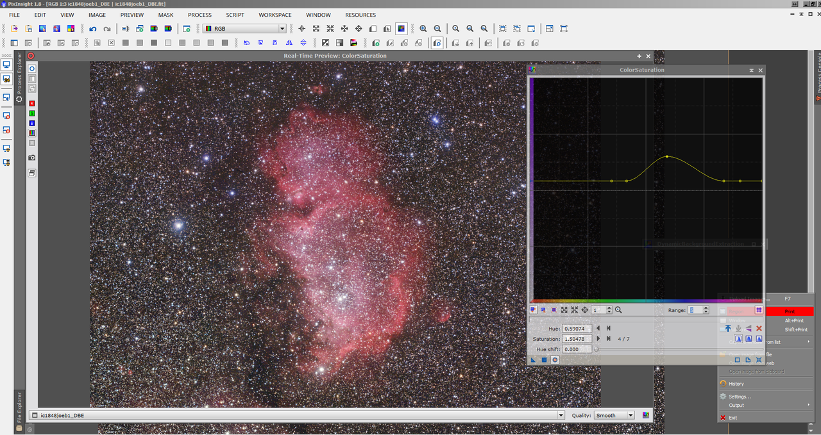Open the WORKSPACE menu

click(x=275, y=15)
